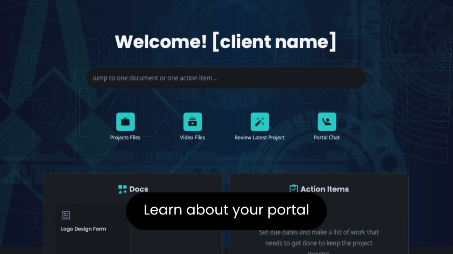Click the 'Portal Chat' label
The image size is (453, 254).
[327, 138]
